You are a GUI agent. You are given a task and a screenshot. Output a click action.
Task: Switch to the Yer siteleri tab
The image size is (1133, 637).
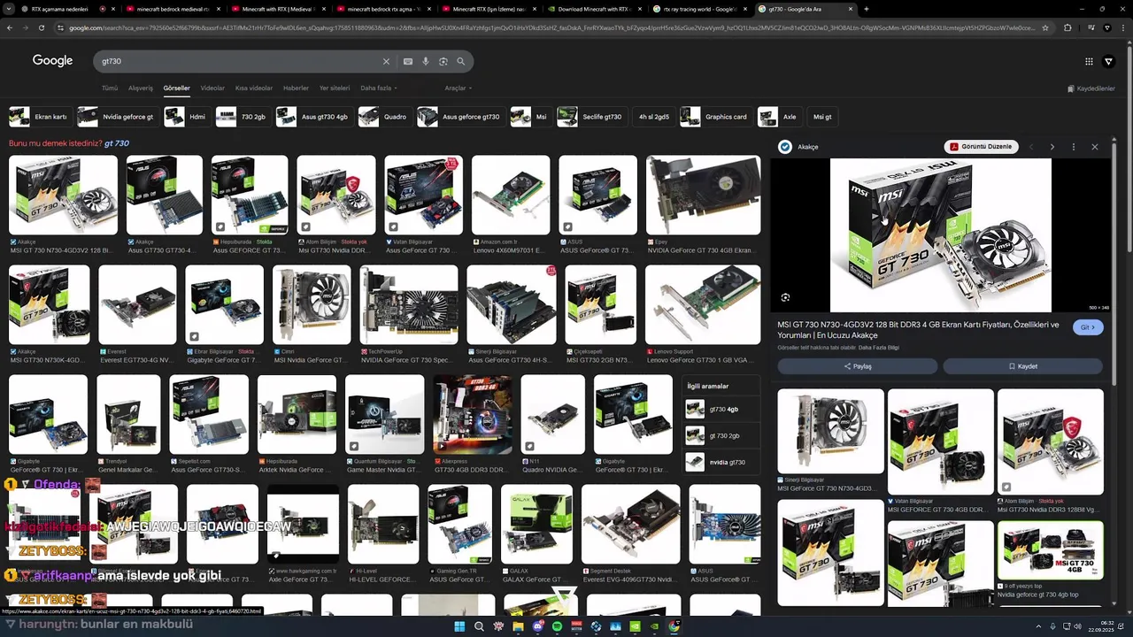pyautogui.click(x=335, y=88)
